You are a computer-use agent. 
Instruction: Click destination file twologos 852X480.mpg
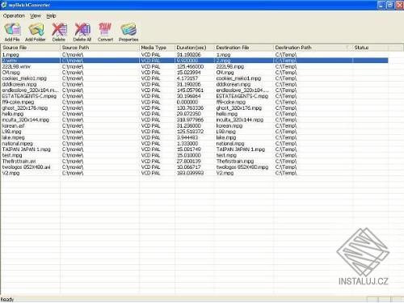(x=242, y=167)
